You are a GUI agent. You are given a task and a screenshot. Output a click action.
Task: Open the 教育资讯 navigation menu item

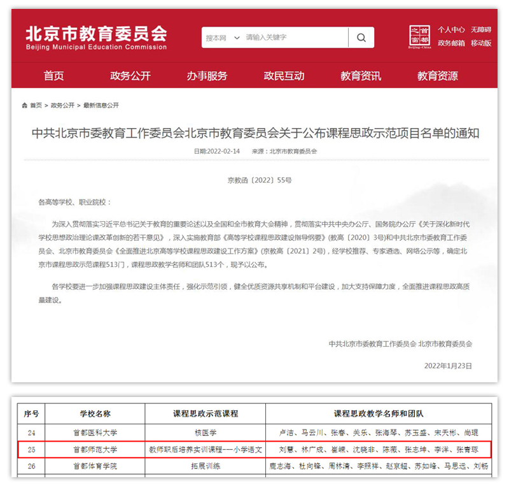pos(361,76)
